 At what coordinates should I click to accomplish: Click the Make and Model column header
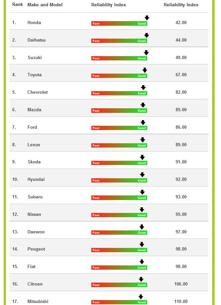(x=45, y=5)
